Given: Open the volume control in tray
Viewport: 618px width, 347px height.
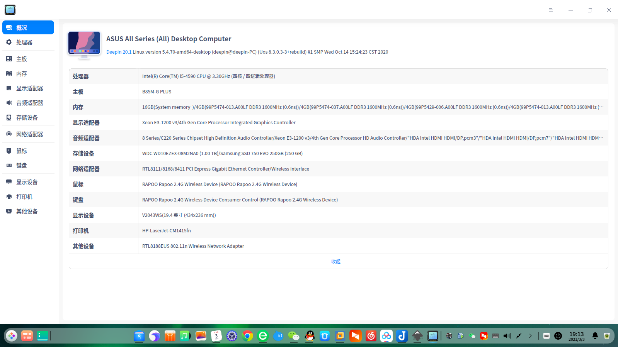Looking at the screenshot, I should (507, 336).
